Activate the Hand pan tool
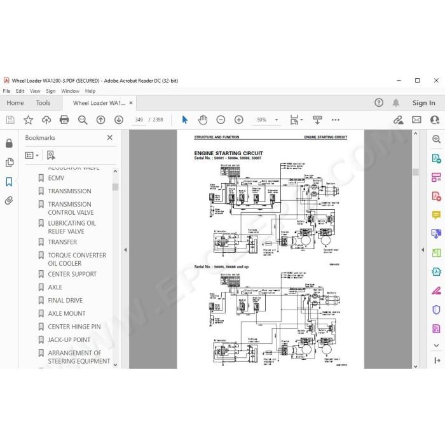 pos(203,120)
